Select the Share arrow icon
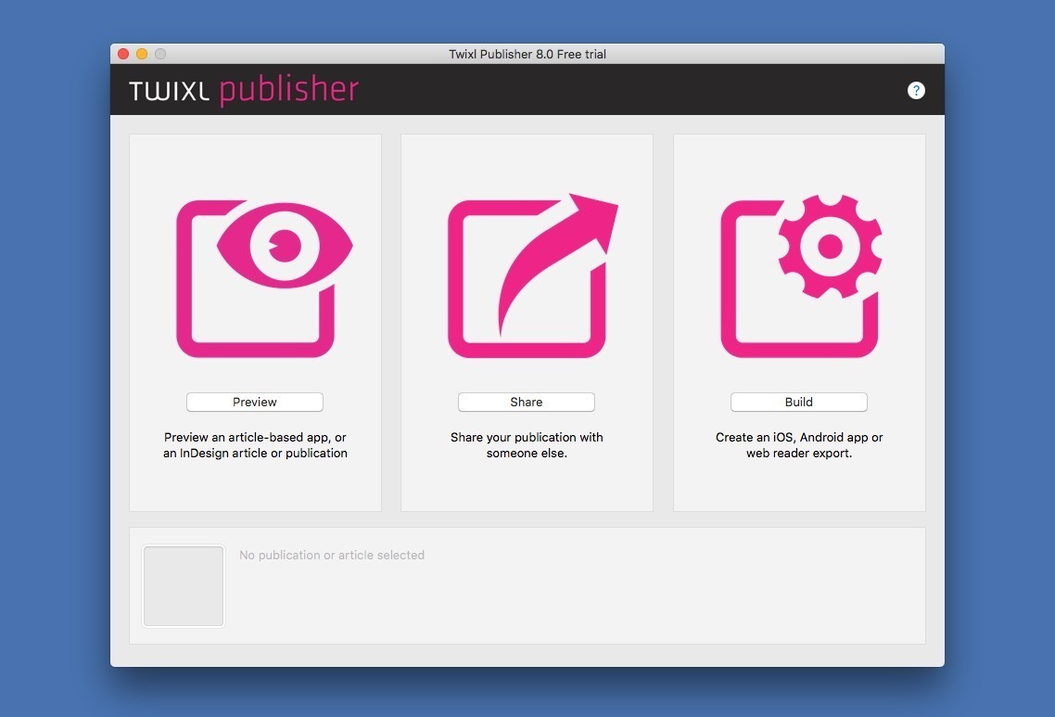This screenshot has height=717, width=1055. click(527, 274)
